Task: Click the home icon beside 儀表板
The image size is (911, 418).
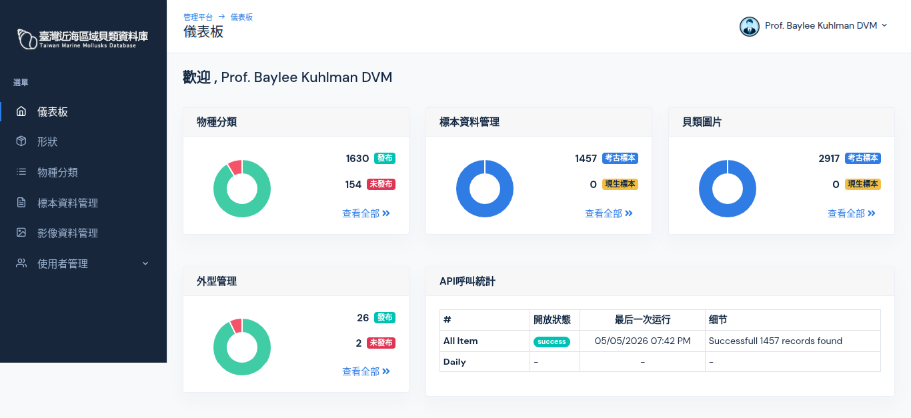Action: (21, 111)
